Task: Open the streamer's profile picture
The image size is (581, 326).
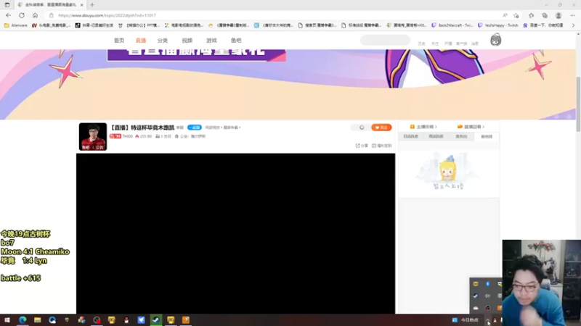Action: tap(93, 136)
